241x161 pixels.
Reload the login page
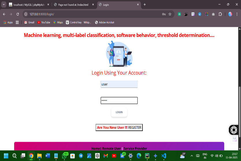[x=18, y=14]
